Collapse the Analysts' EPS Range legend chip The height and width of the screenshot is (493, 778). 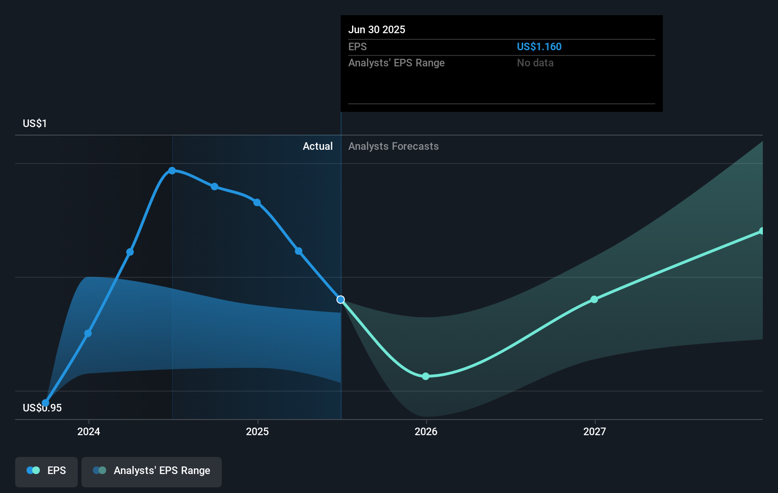151,472
